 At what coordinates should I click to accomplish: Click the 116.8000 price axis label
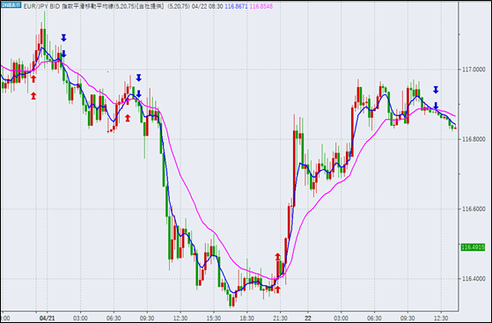[473, 139]
